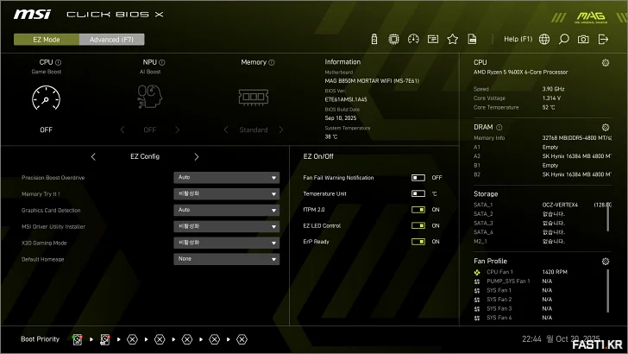This screenshot has height=354, width=628.
Task: Open the Default Homepage dropdown
Action: click(227, 259)
